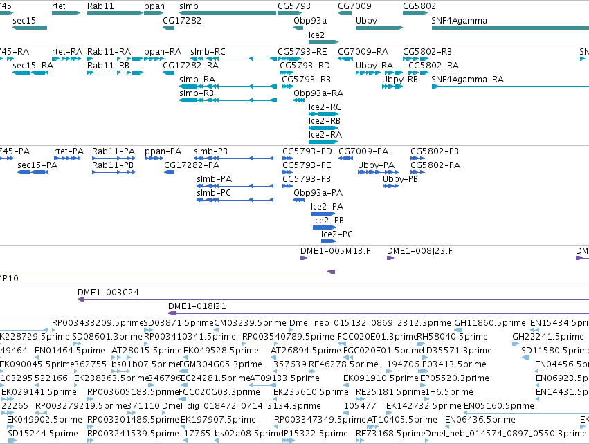Click the slmb-RB transcript label
The height and width of the screenshot is (444, 589).
(x=197, y=93)
